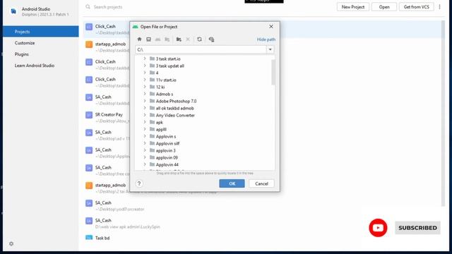
Task: Open more options kebab next to Get from VCS
Action: pos(439,7)
